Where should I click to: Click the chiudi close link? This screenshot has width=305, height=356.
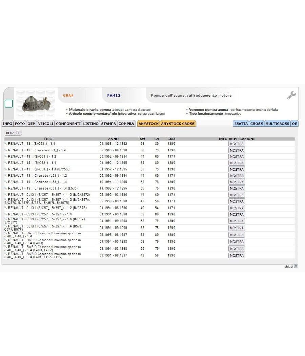pyautogui.click(x=289, y=266)
